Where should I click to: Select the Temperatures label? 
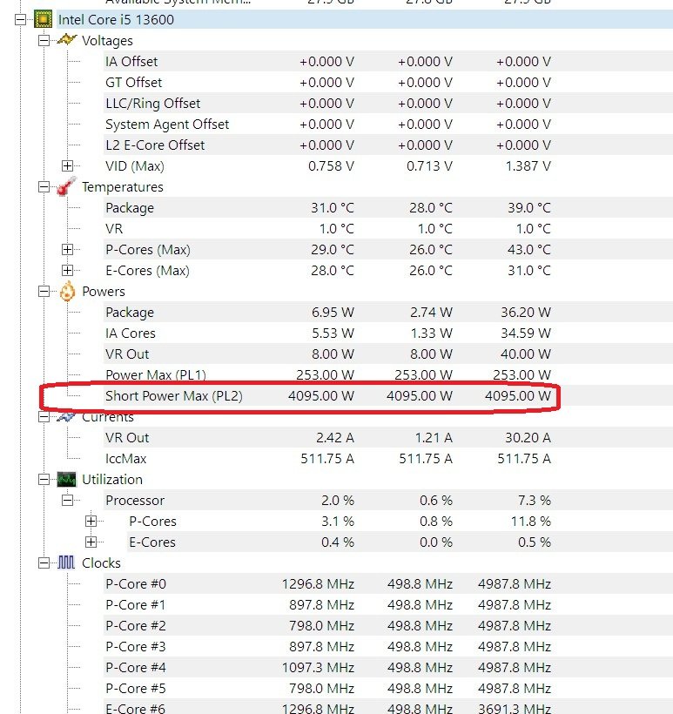click(123, 187)
